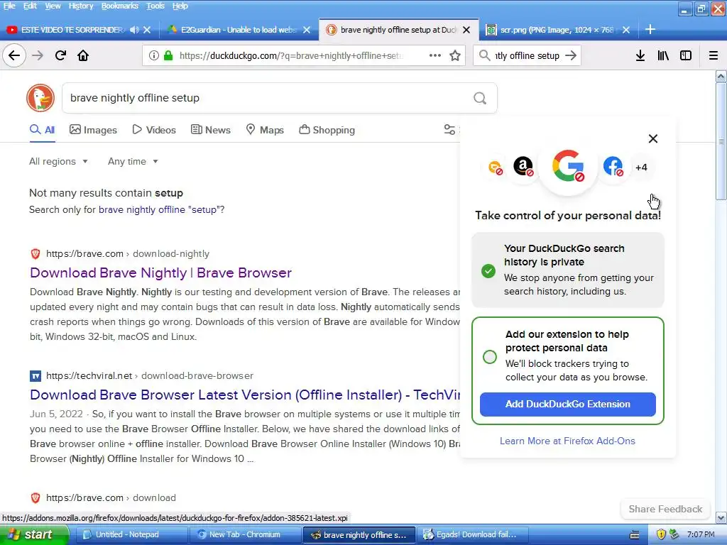This screenshot has width=727, height=545.
Task: Click the empty extension circle checkbox
Action: point(490,357)
